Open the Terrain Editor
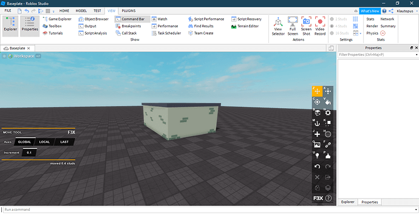Screen dimensions: 419x223 tap(245, 26)
